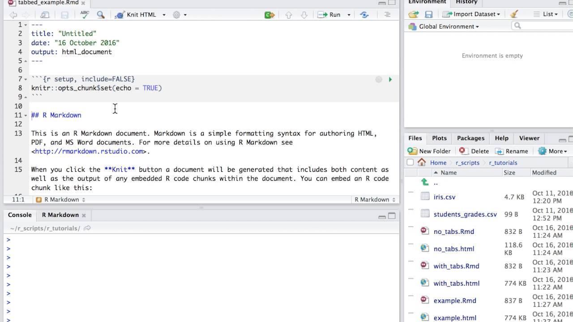Go to the r_tutorials folder in the breadcrumb

point(503,163)
